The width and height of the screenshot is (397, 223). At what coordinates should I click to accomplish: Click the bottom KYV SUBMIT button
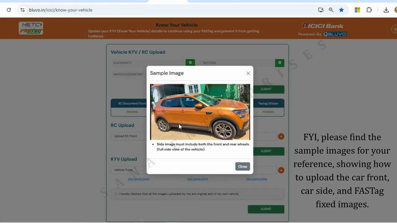click(x=266, y=209)
